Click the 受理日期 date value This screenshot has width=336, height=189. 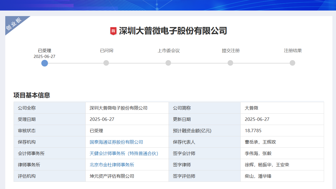click(127, 119)
